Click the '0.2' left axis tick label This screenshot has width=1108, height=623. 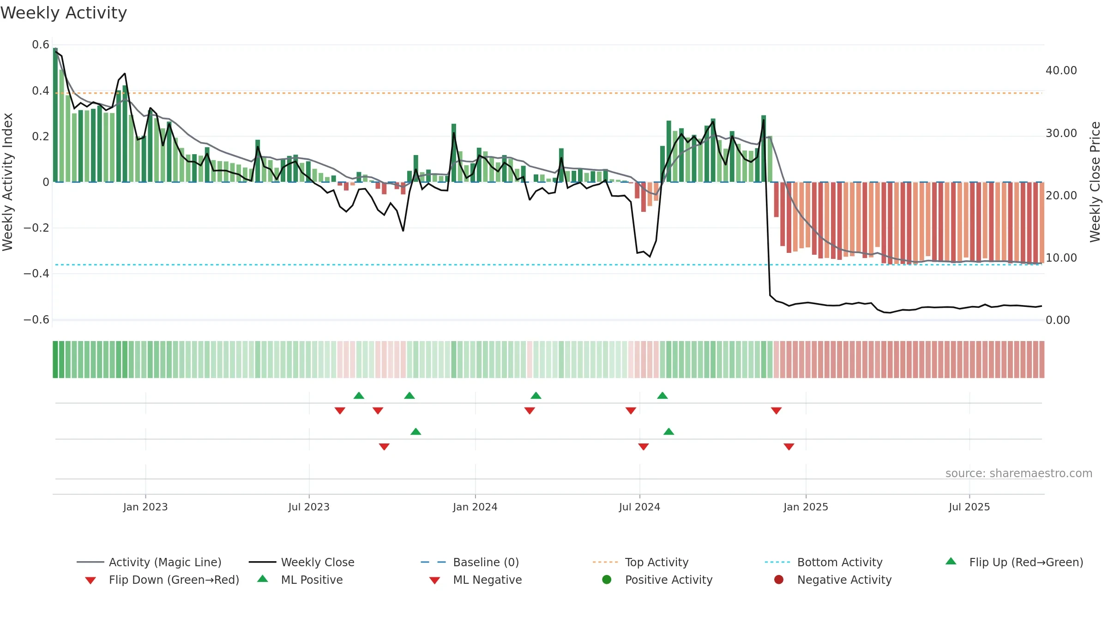[x=41, y=136]
